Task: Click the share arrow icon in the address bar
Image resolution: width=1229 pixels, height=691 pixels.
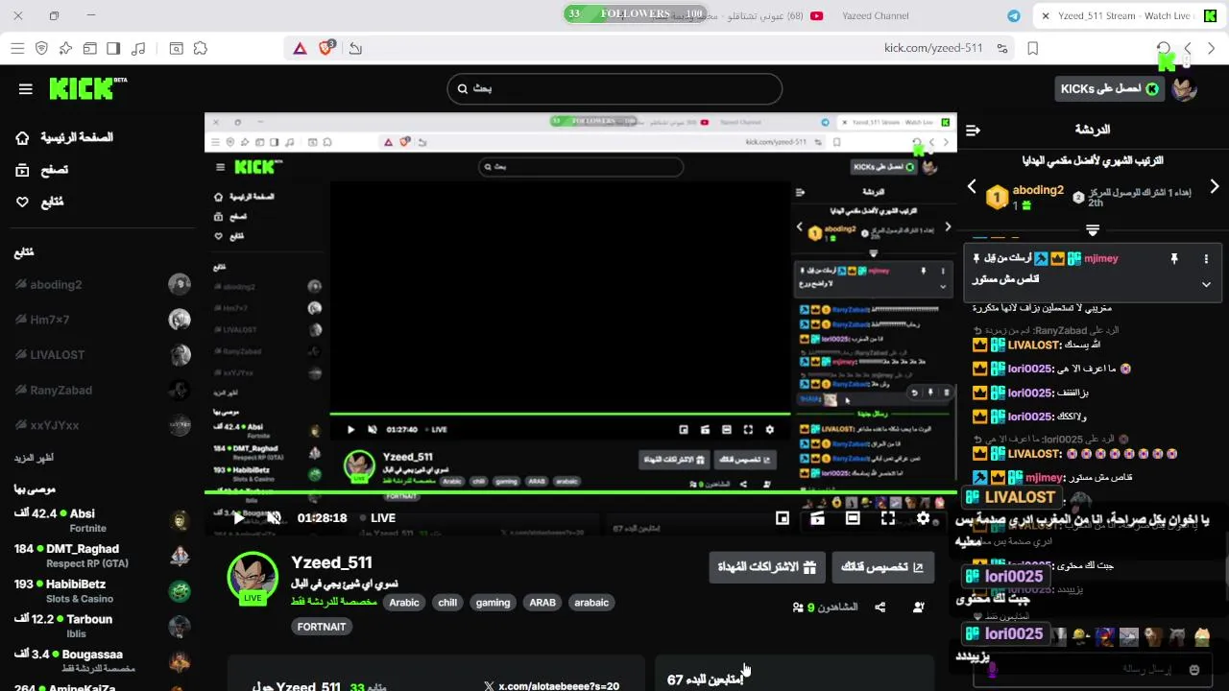Action: pyautogui.click(x=355, y=48)
